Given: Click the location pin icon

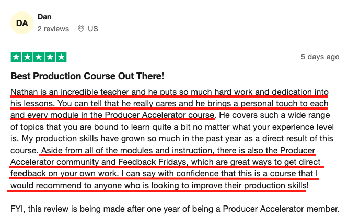Looking at the screenshot, I should click(x=81, y=28).
